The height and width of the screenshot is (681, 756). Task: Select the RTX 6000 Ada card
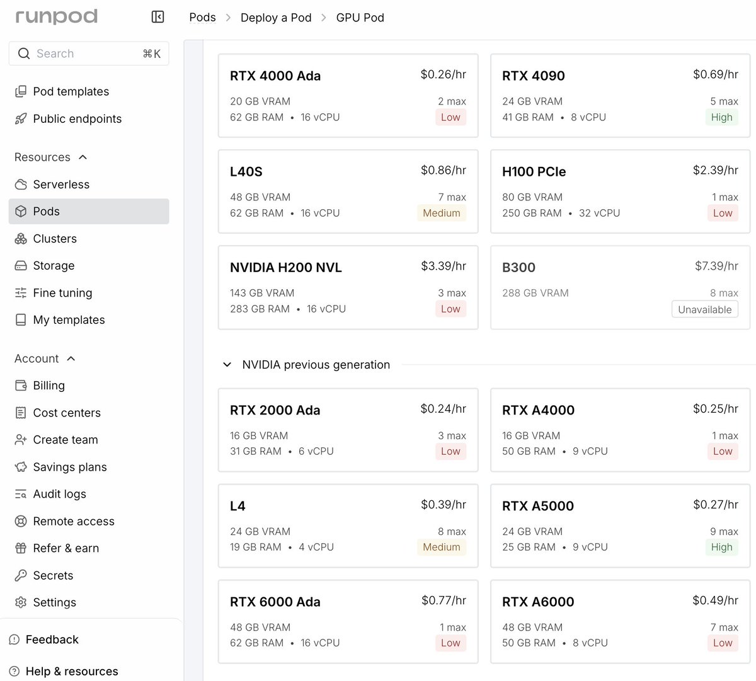(x=348, y=621)
